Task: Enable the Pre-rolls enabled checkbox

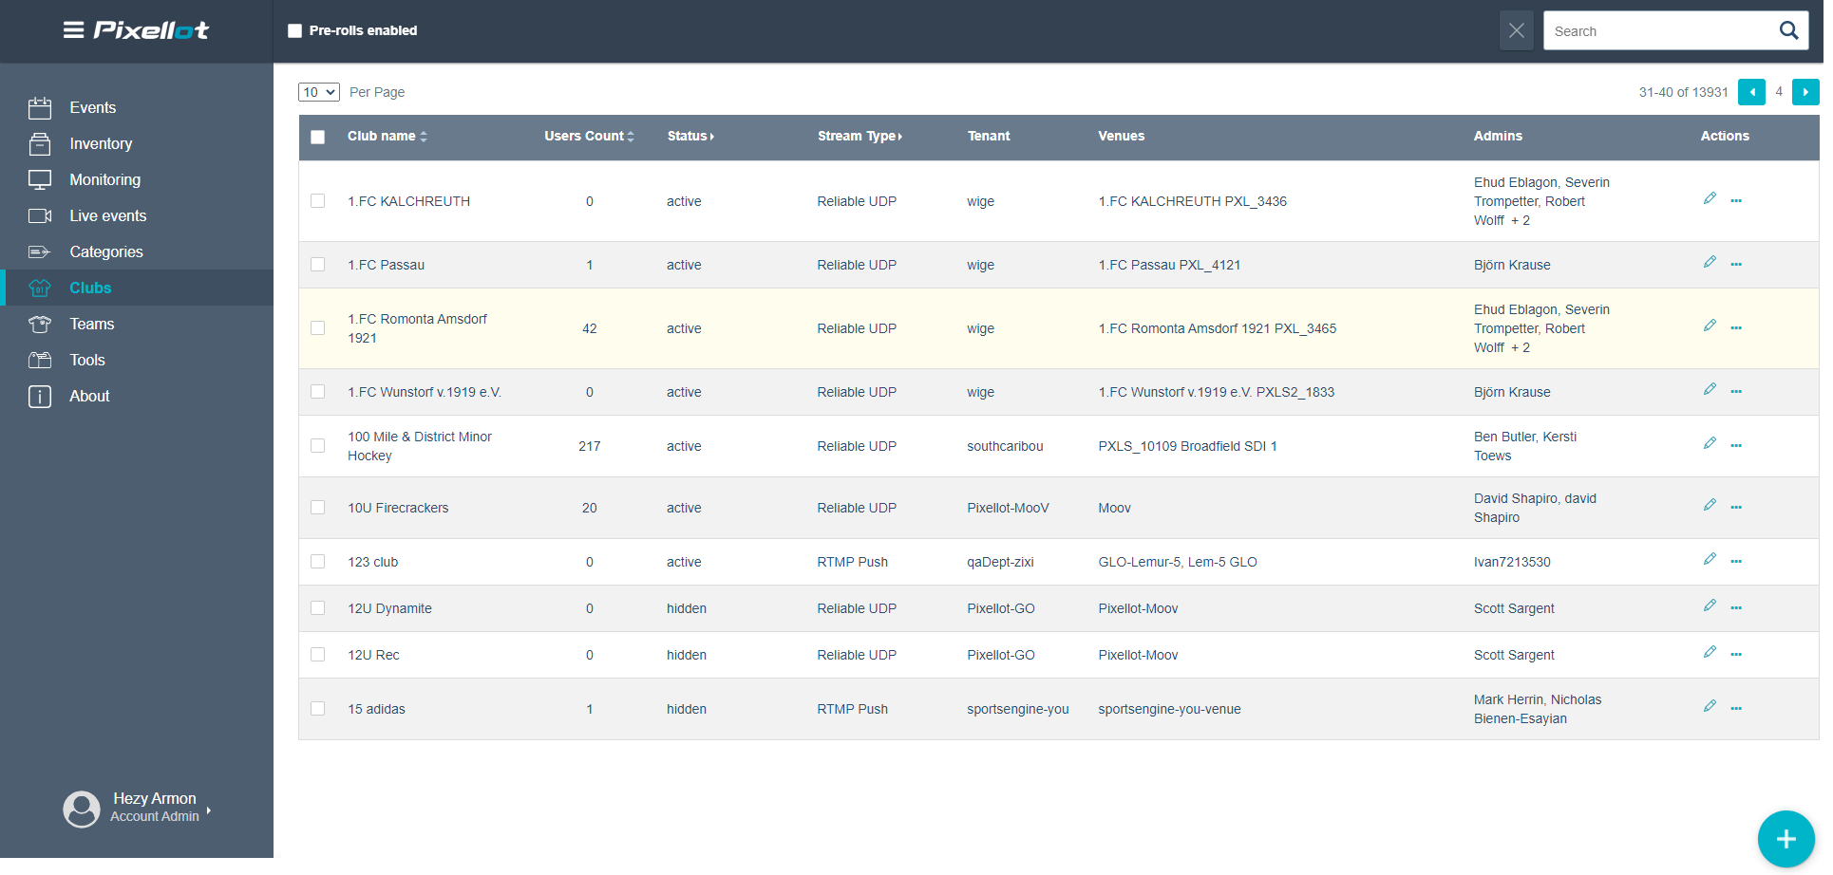Action: tap(295, 30)
